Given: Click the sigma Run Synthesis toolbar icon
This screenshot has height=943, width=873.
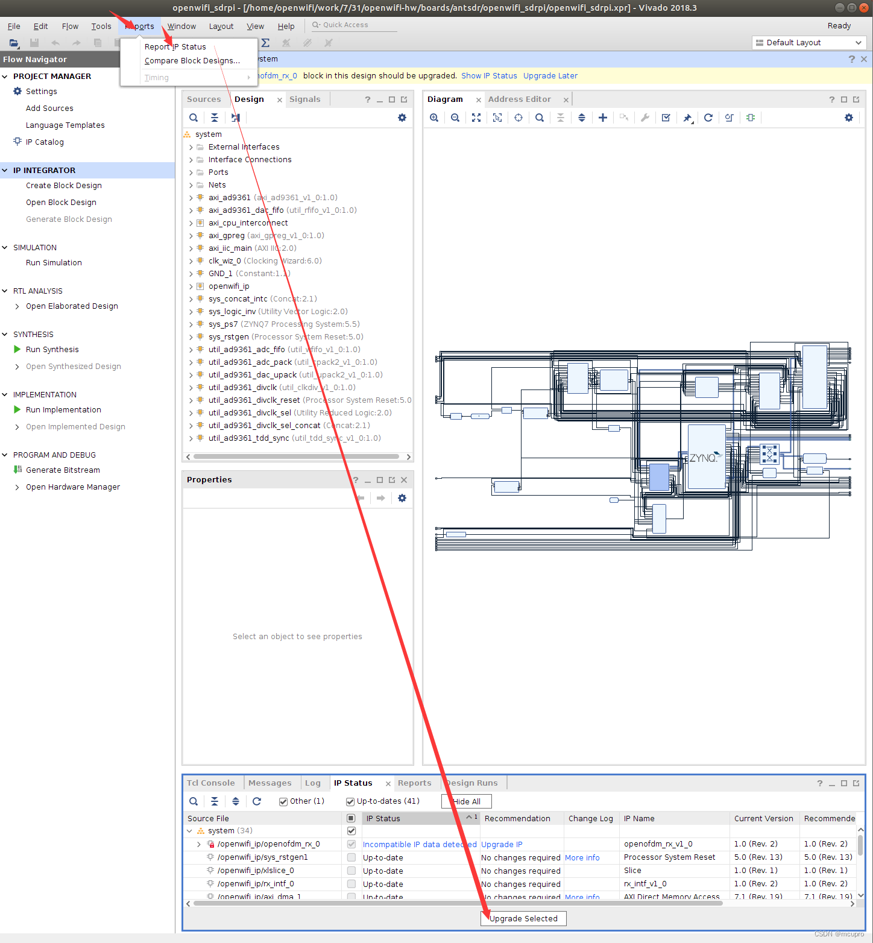Looking at the screenshot, I should click(x=265, y=43).
